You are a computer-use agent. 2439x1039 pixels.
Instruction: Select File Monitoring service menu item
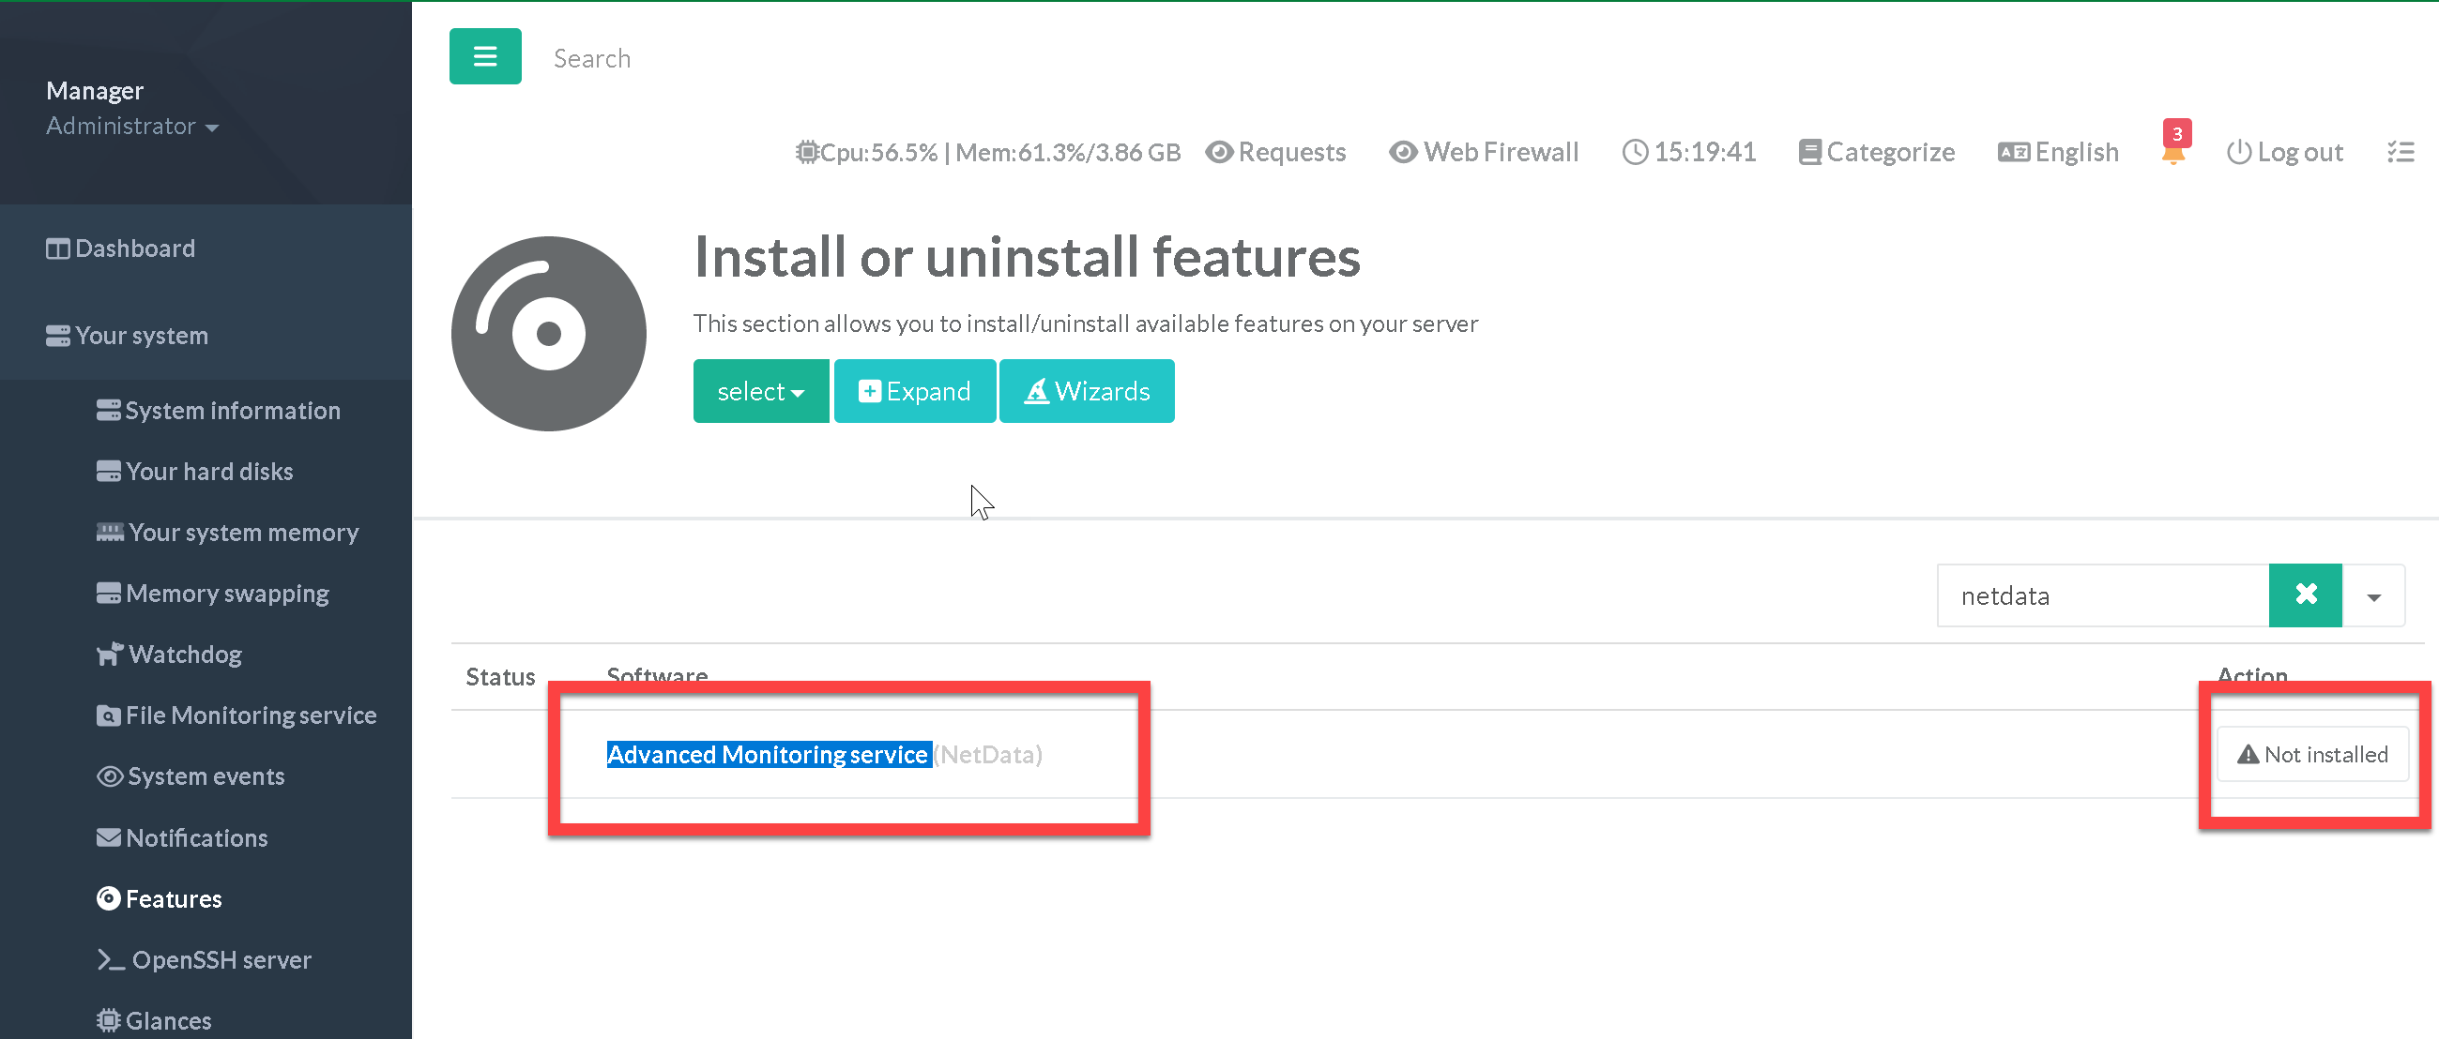click(236, 715)
